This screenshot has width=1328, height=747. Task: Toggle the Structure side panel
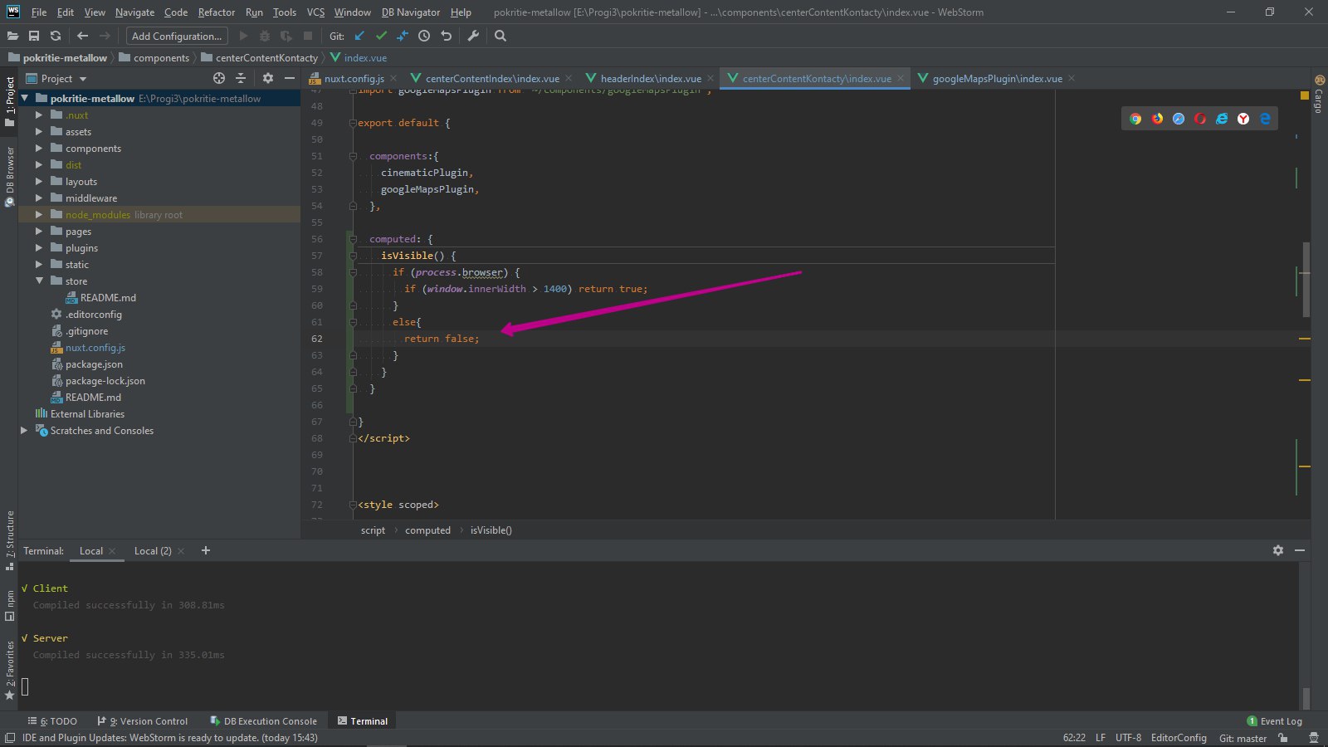(x=10, y=540)
